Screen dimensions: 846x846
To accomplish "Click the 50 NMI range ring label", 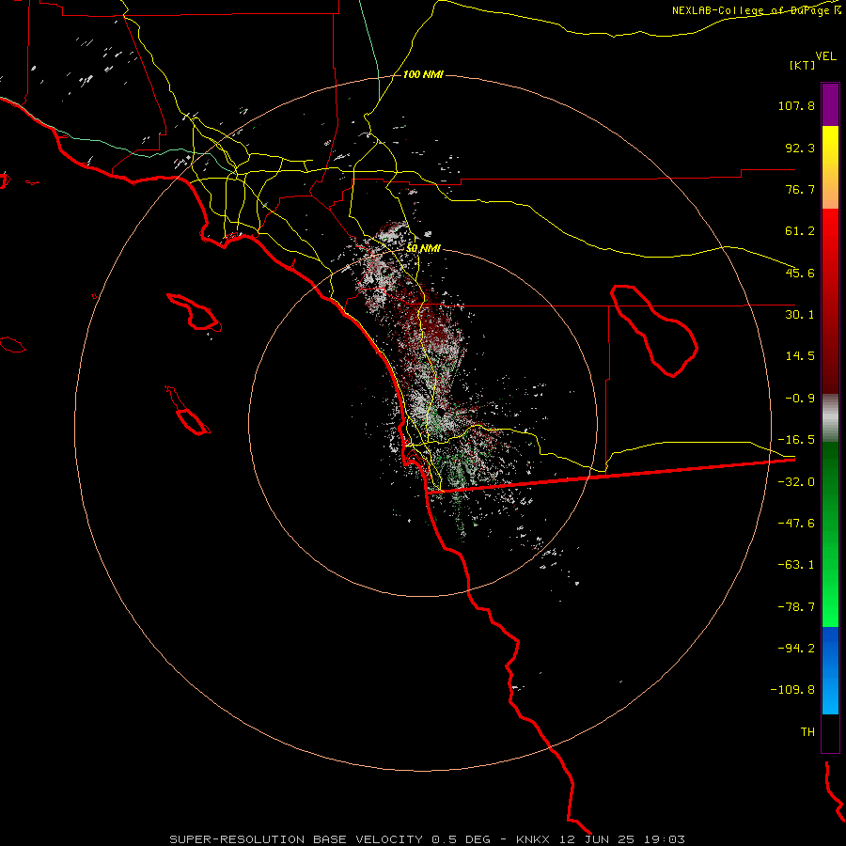I will click(423, 249).
